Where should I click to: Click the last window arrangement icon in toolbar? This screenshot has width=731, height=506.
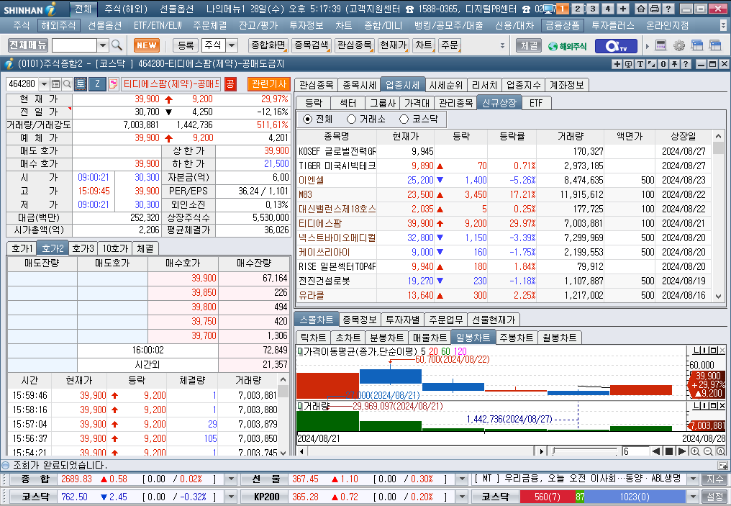pyautogui.click(x=714, y=45)
